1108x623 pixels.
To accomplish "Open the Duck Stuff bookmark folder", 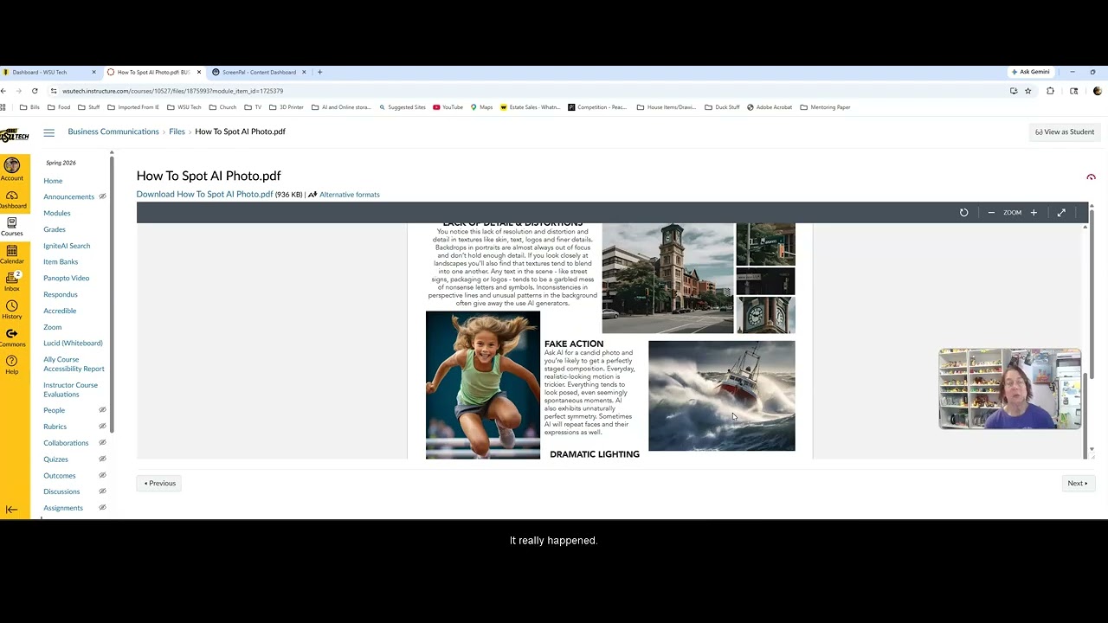I will [x=722, y=107].
